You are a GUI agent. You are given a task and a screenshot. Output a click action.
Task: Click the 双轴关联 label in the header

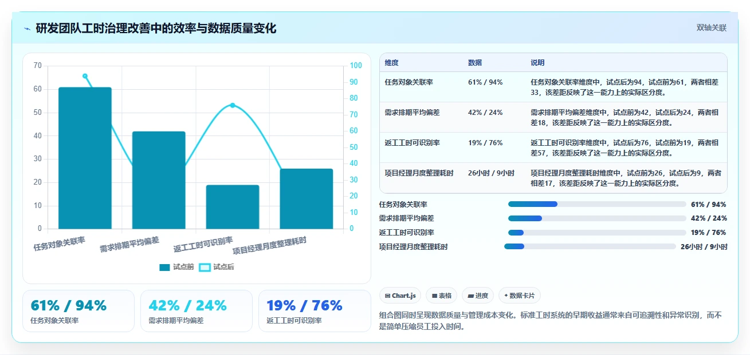[711, 28]
